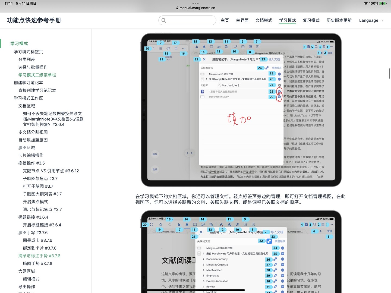
Task: Open 卡片编辑操作 sidebar link
Action: 31,155
